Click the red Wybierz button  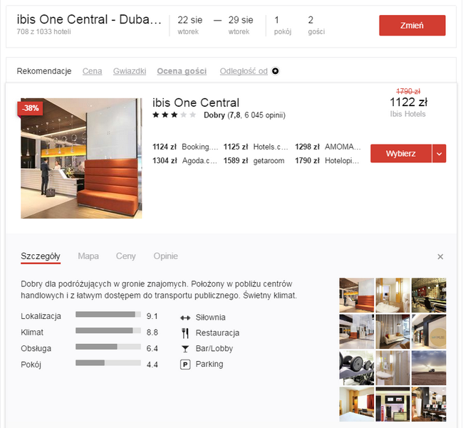point(400,154)
